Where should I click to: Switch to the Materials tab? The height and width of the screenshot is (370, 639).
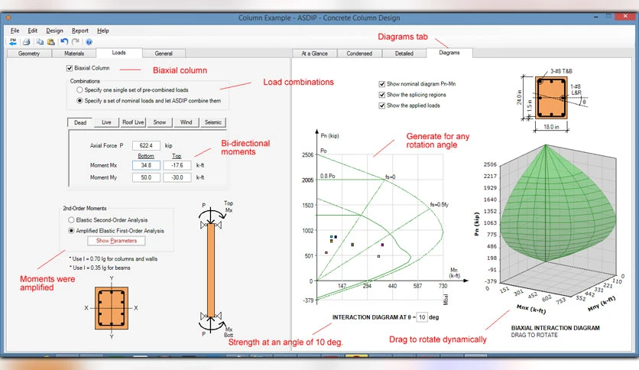74,54
